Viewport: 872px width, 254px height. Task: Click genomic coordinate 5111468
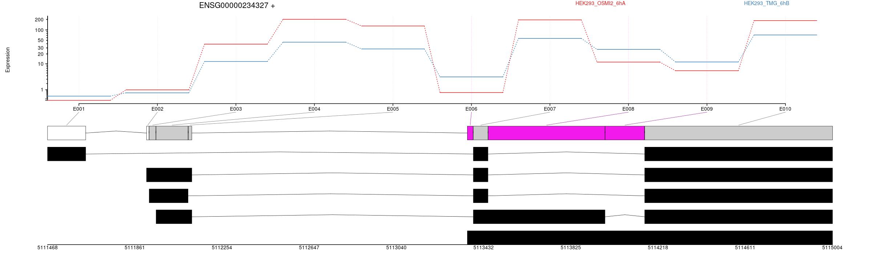click(47, 248)
